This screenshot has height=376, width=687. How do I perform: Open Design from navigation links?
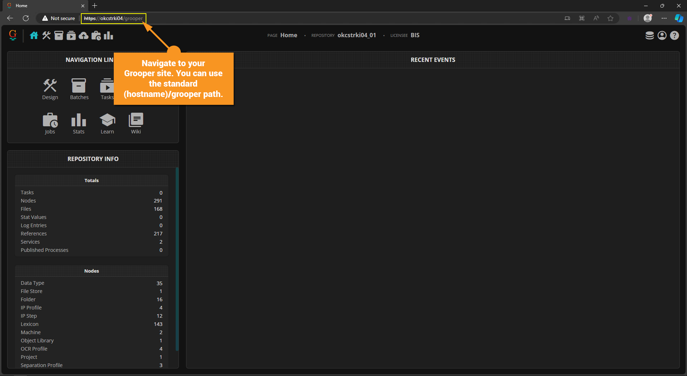pos(50,89)
